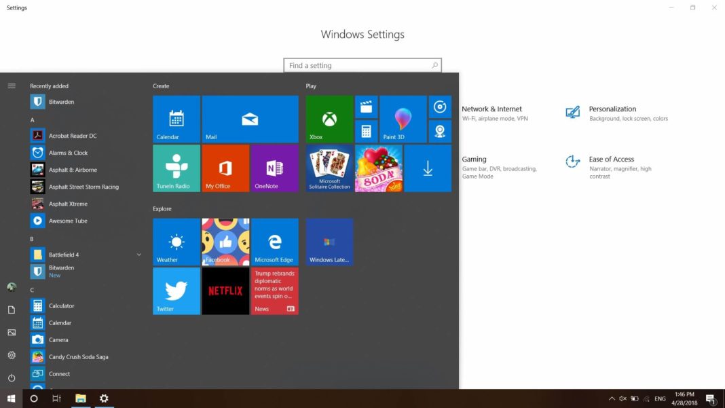The height and width of the screenshot is (408, 725).
Task: Open Microsoft Solitaire Collection tile
Action: (328, 168)
